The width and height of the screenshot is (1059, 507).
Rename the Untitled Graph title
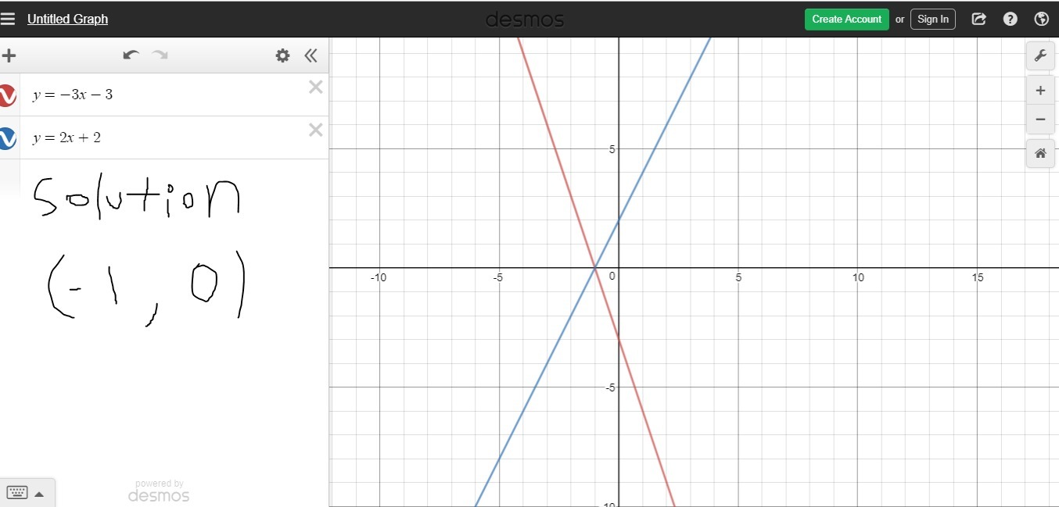tap(67, 19)
